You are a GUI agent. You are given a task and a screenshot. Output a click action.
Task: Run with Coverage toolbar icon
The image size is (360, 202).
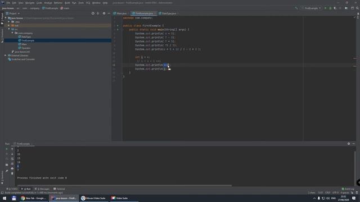click(335, 8)
